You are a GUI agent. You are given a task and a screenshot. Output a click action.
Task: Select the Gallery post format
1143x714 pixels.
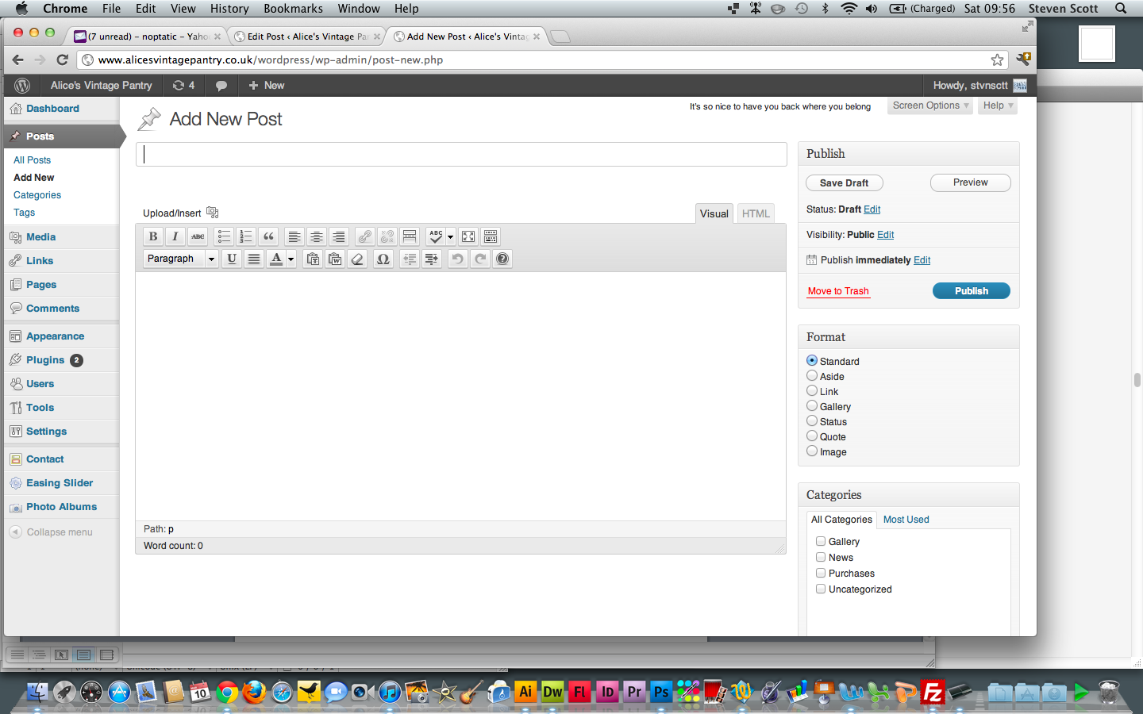[x=812, y=406]
